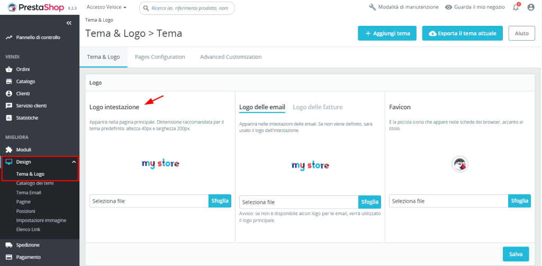Click the Design monitor icon
Image resolution: width=542 pixels, height=266 pixels.
pos(9,162)
